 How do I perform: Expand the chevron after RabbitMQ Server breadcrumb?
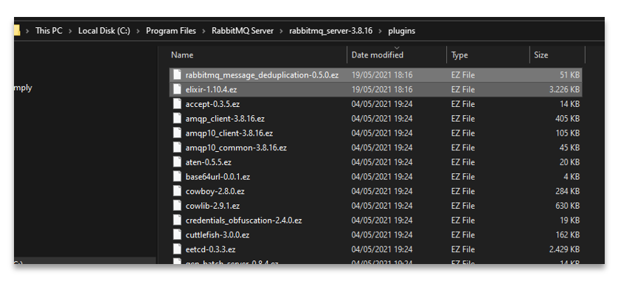[282, 30]
